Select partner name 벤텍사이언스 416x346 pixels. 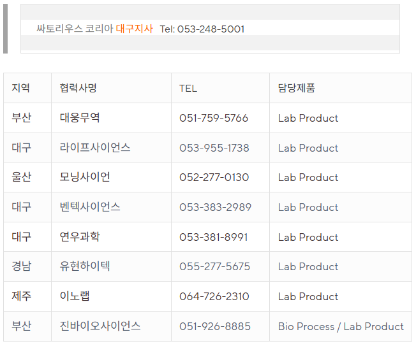(x=90, y=207)
